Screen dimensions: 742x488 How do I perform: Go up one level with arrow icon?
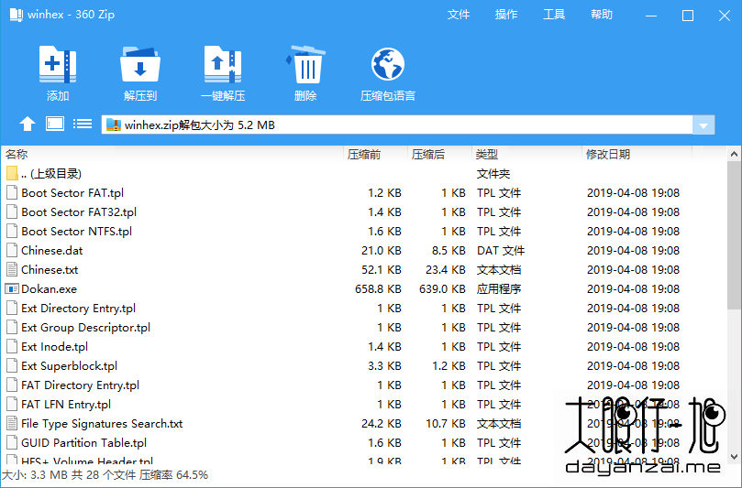click(28, 125)
